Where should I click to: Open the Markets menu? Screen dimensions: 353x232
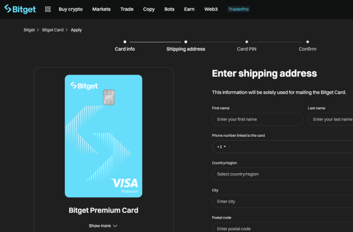click(x=102, y=10)
